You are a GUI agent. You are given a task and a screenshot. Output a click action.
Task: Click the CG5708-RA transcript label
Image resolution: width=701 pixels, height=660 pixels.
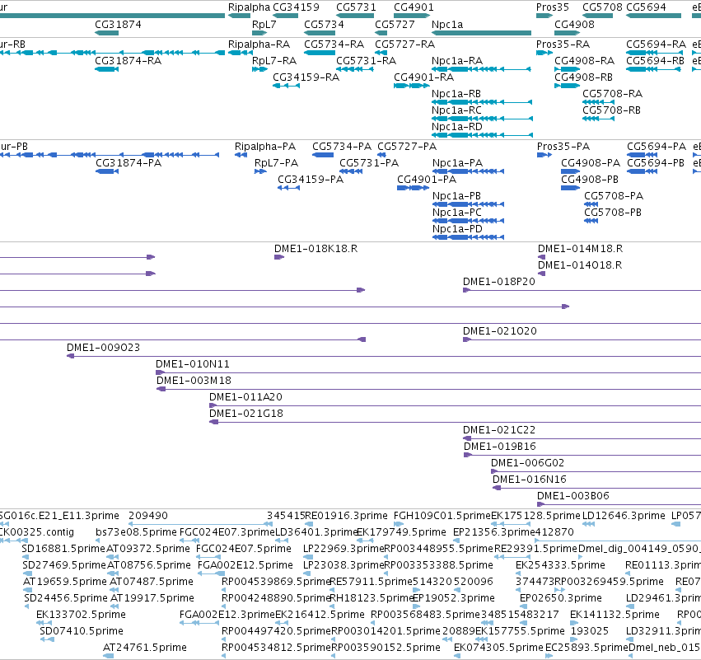(x=613, y=93)
